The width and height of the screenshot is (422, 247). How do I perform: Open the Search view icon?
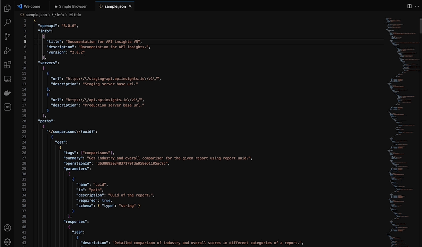click(7, 22)
